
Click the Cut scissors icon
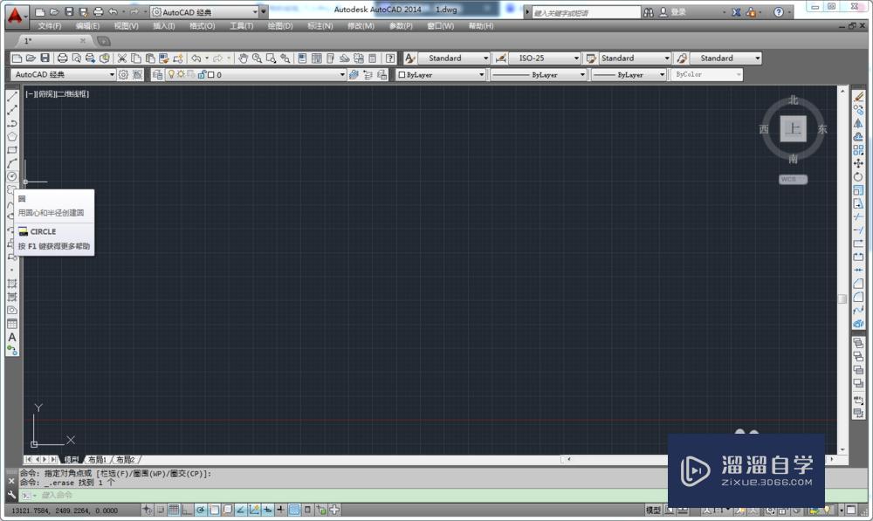coord(122,58)
